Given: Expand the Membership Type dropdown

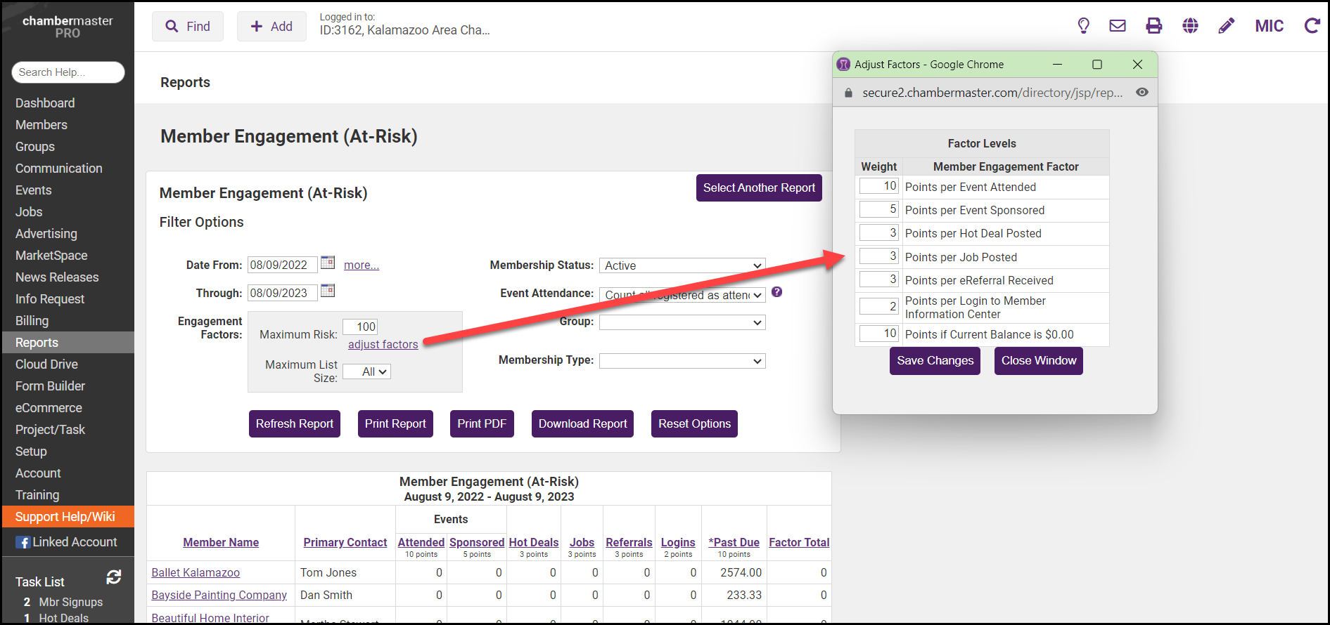Looking at the screenshot, I should tap(682, 361).
